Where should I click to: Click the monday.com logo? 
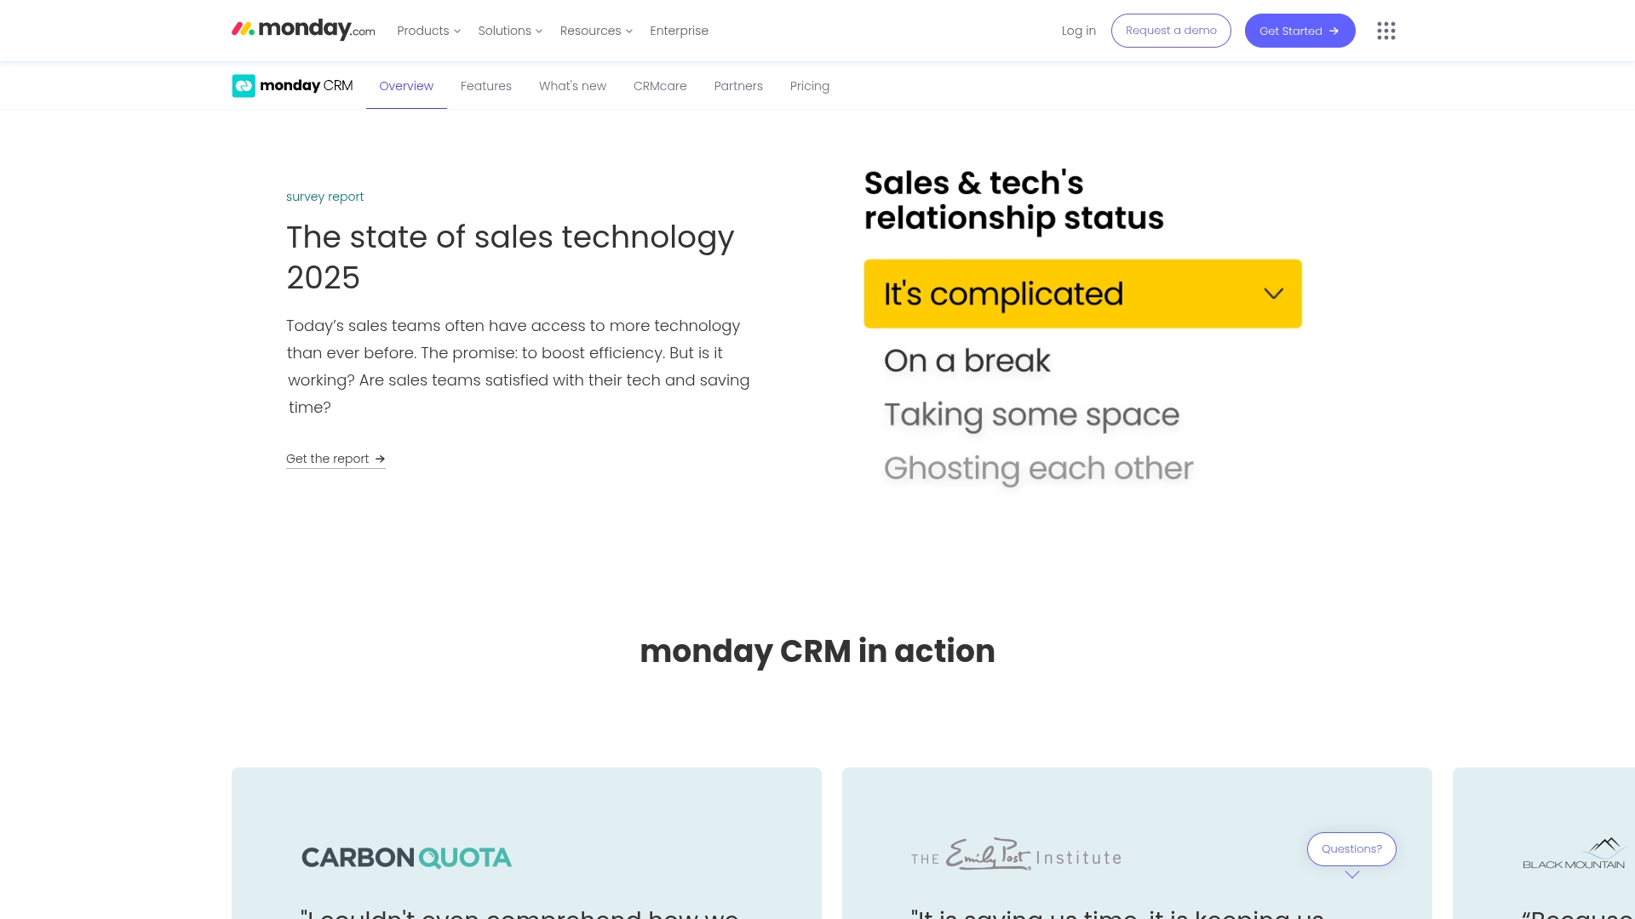303,30
